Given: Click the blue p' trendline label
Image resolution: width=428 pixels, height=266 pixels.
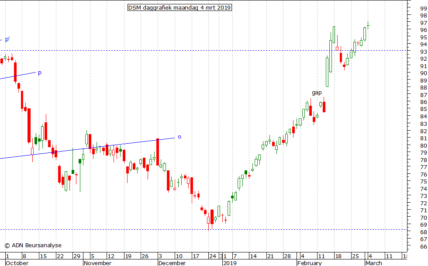Looking at the screenshot, I should pyautogui.click(x=7, y=40).
